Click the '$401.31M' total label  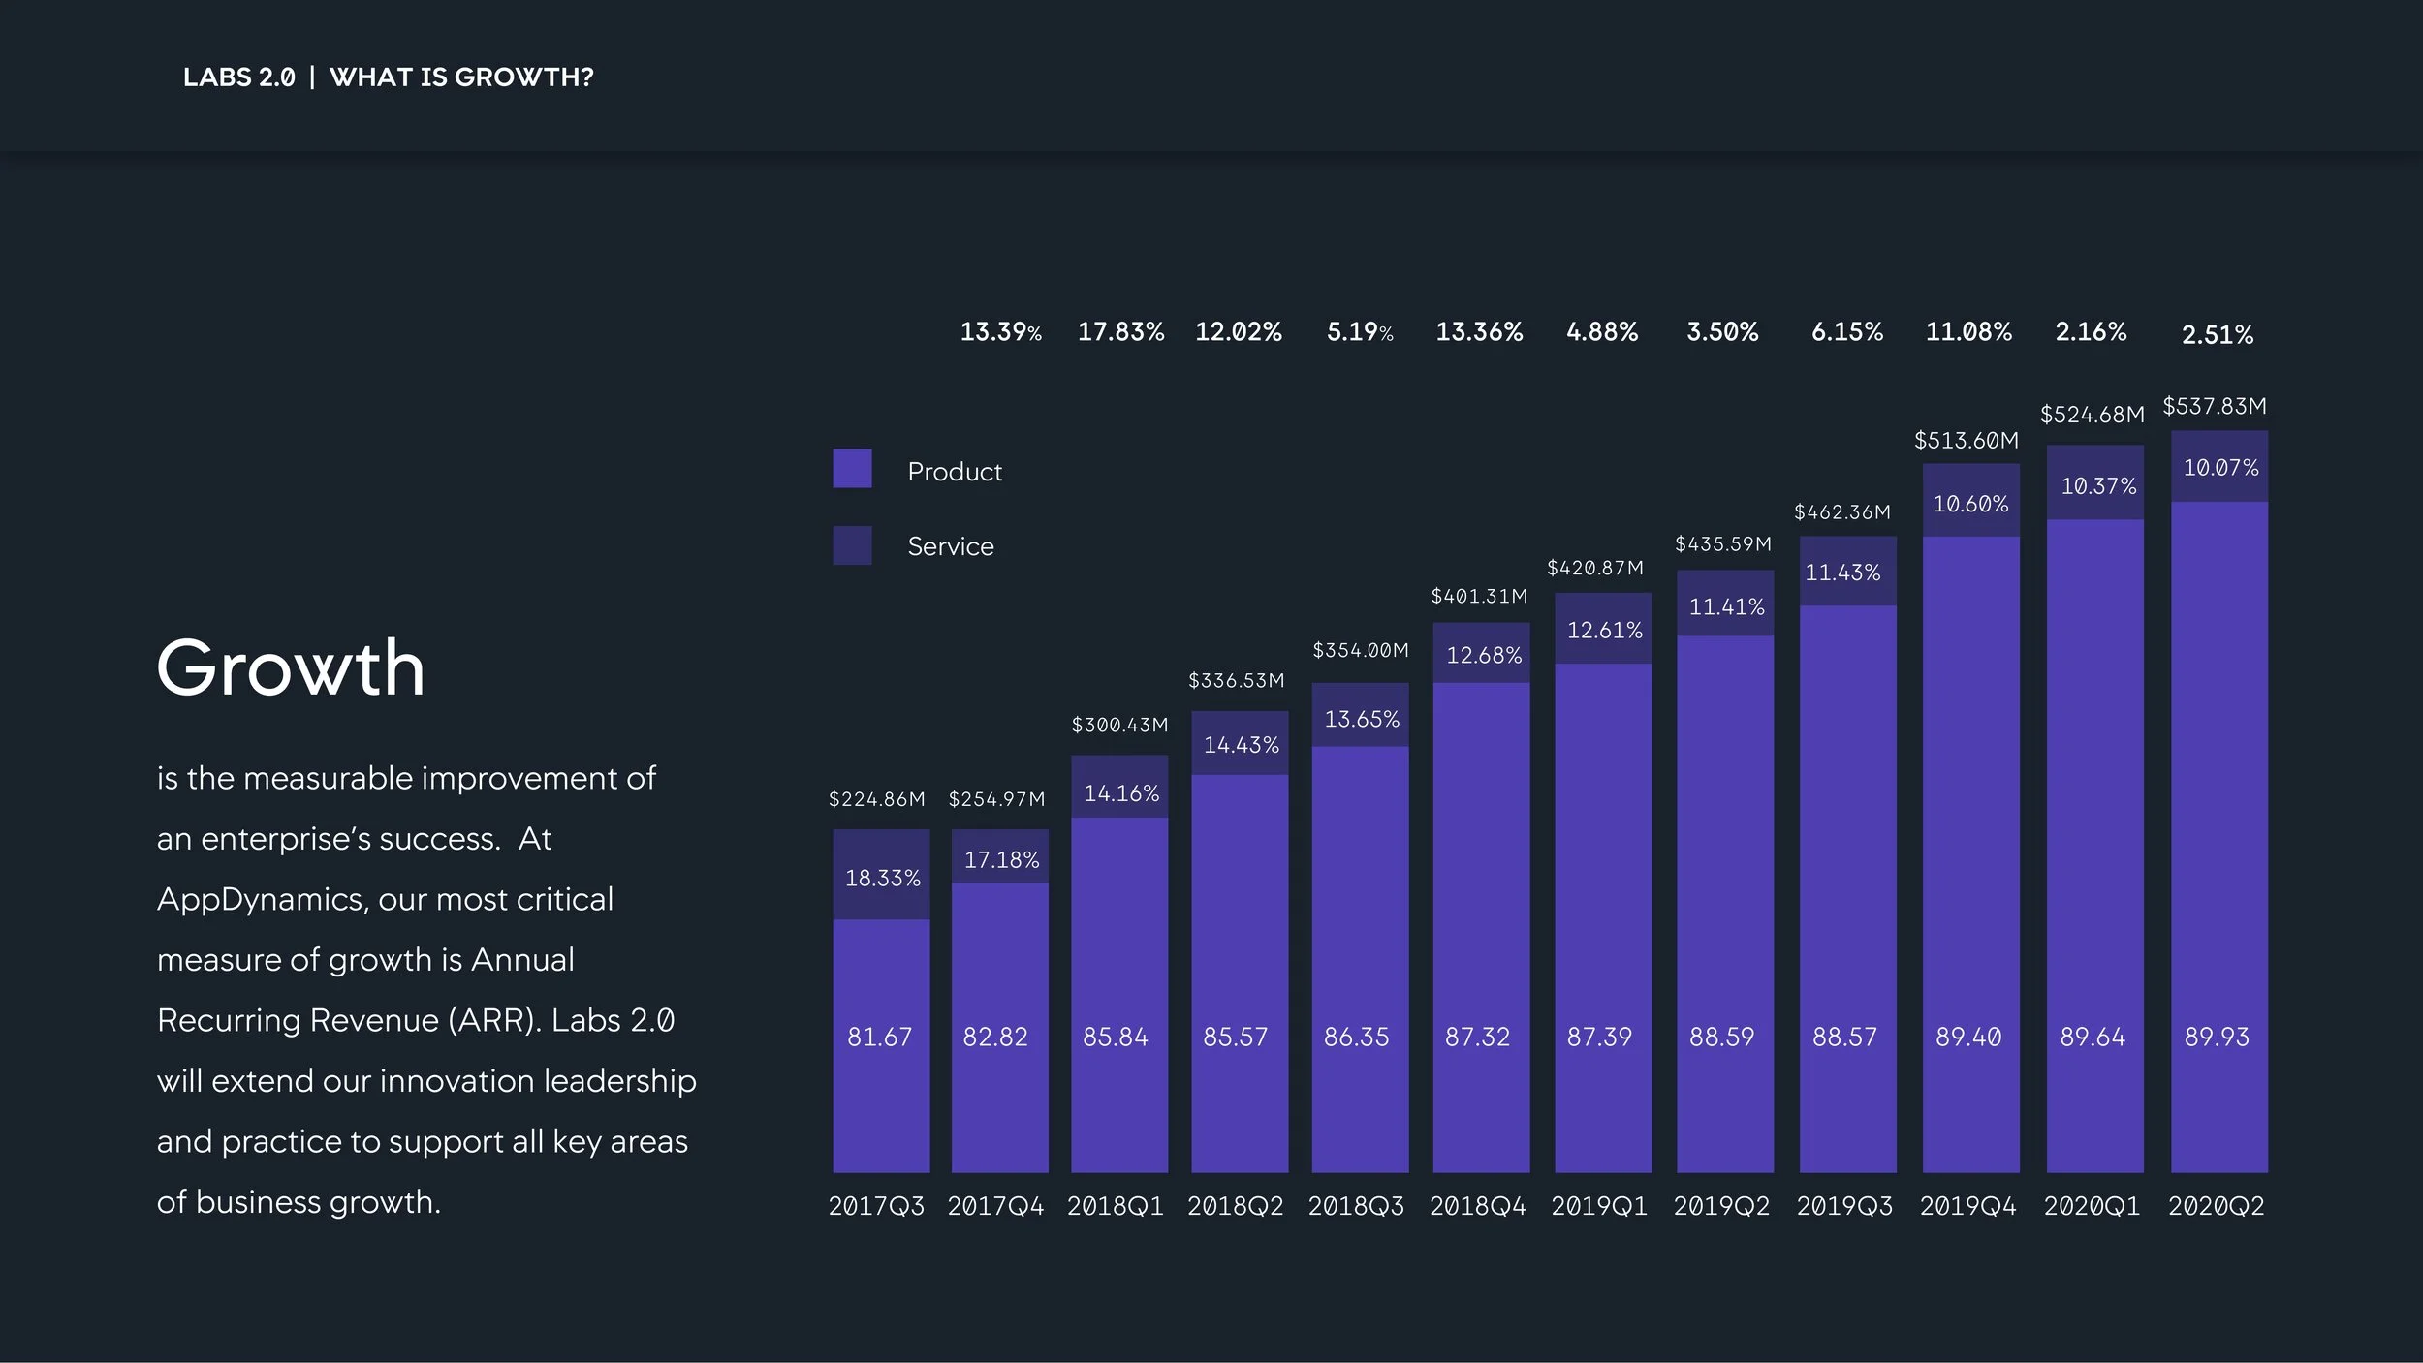[1479, 596]
